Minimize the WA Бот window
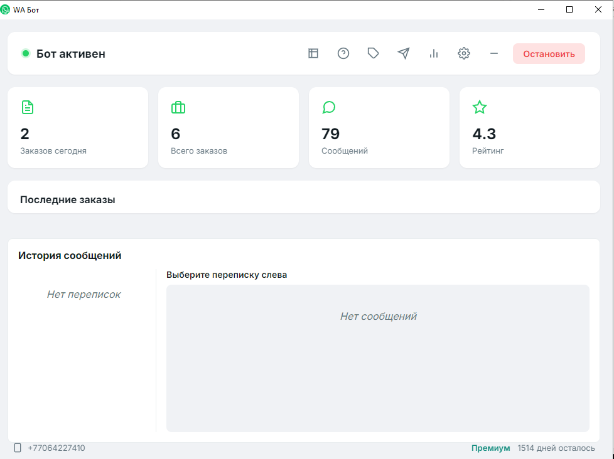This screenshot has height=459, width=614. click(x=541, y=9)
